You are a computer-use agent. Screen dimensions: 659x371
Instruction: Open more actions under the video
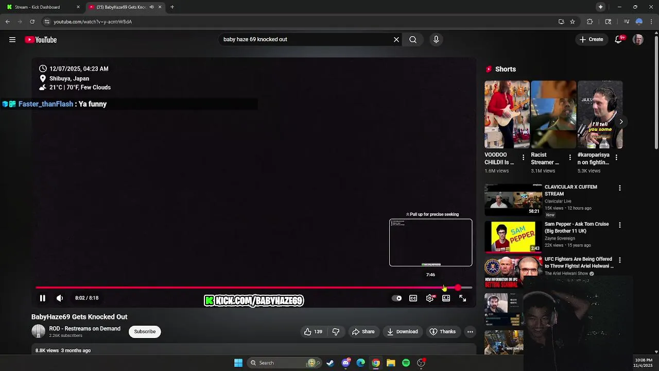coord(470,332)
